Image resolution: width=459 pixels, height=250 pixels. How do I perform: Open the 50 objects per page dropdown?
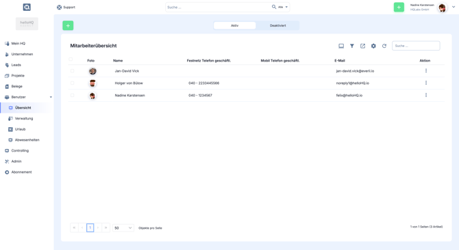point(123,228)
